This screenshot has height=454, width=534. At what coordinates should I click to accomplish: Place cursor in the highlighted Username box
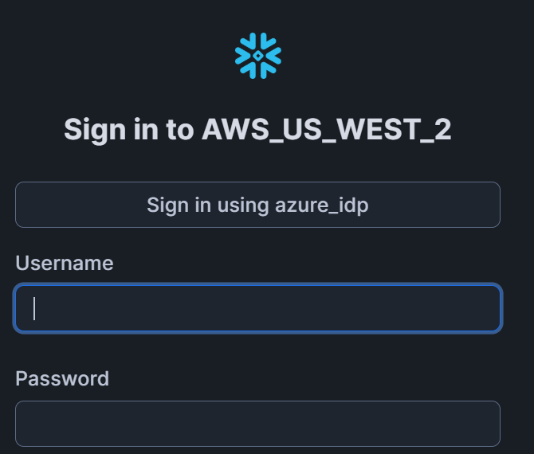pyautogui.click(x=257, y=308)
